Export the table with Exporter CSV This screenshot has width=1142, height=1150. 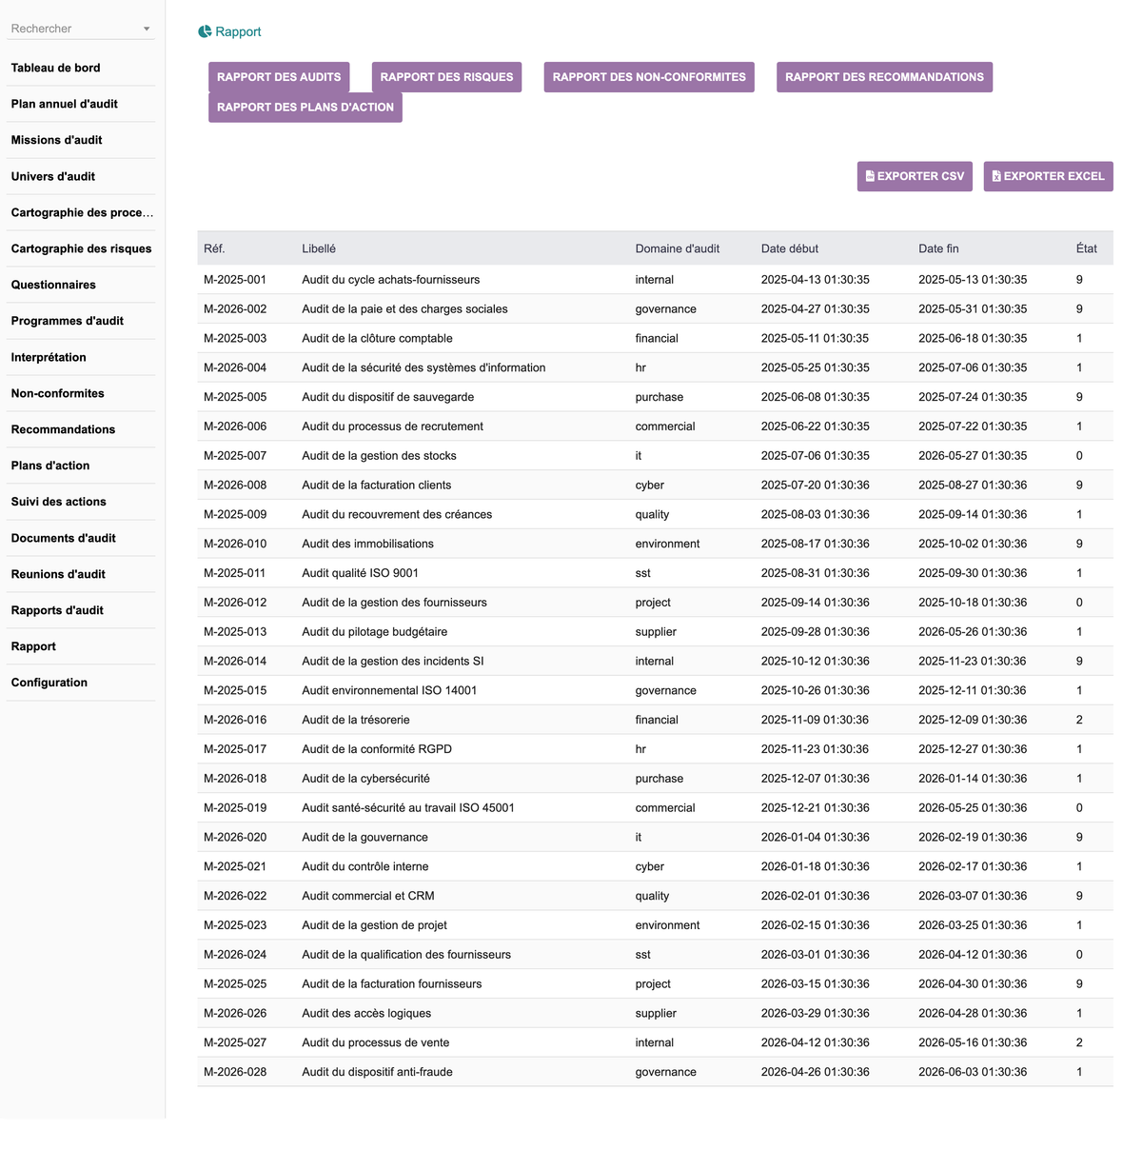coord(915,176)
